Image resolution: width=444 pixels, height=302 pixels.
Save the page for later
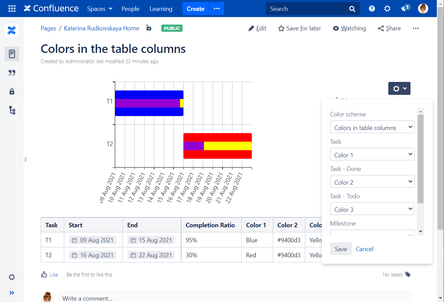[x=299, y=28]
